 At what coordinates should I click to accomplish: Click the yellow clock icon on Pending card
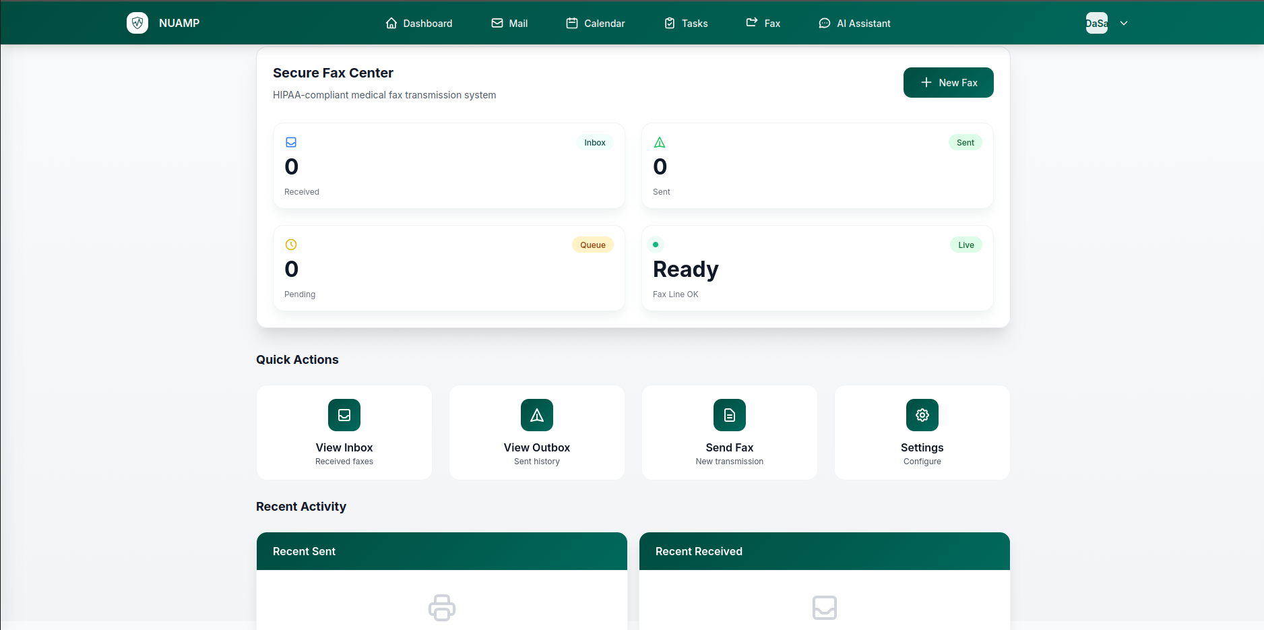click(291, 245)
